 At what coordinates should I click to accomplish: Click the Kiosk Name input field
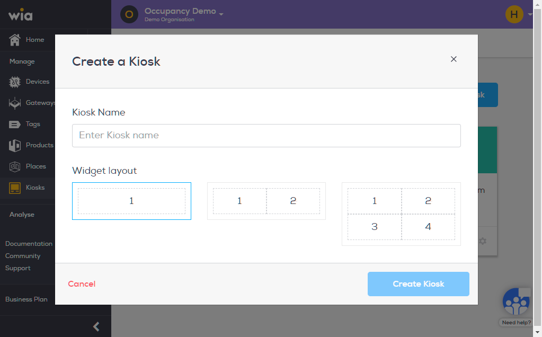coord(266,136)
